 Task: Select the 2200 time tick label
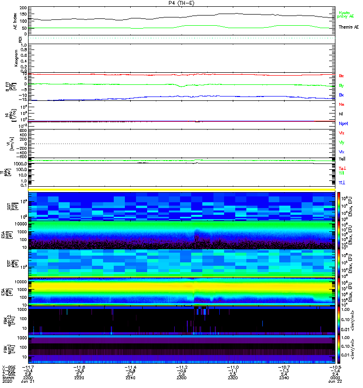tap(28, 378)
